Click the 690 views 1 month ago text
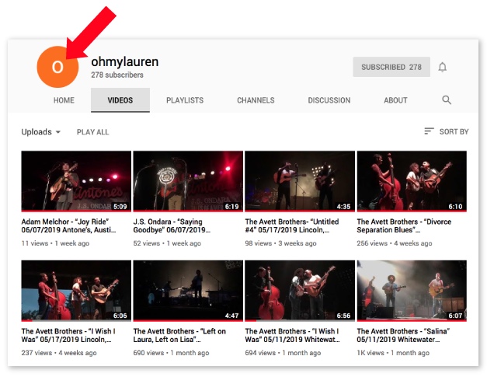The width and height of the screenshot is (487, 377). click(171, 352)
